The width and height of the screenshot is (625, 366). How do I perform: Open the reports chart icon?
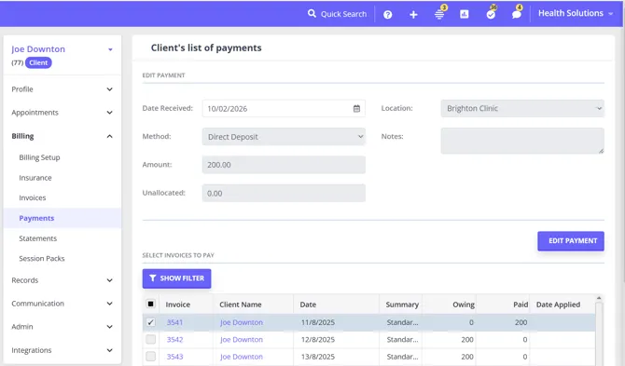pos(464,14)
